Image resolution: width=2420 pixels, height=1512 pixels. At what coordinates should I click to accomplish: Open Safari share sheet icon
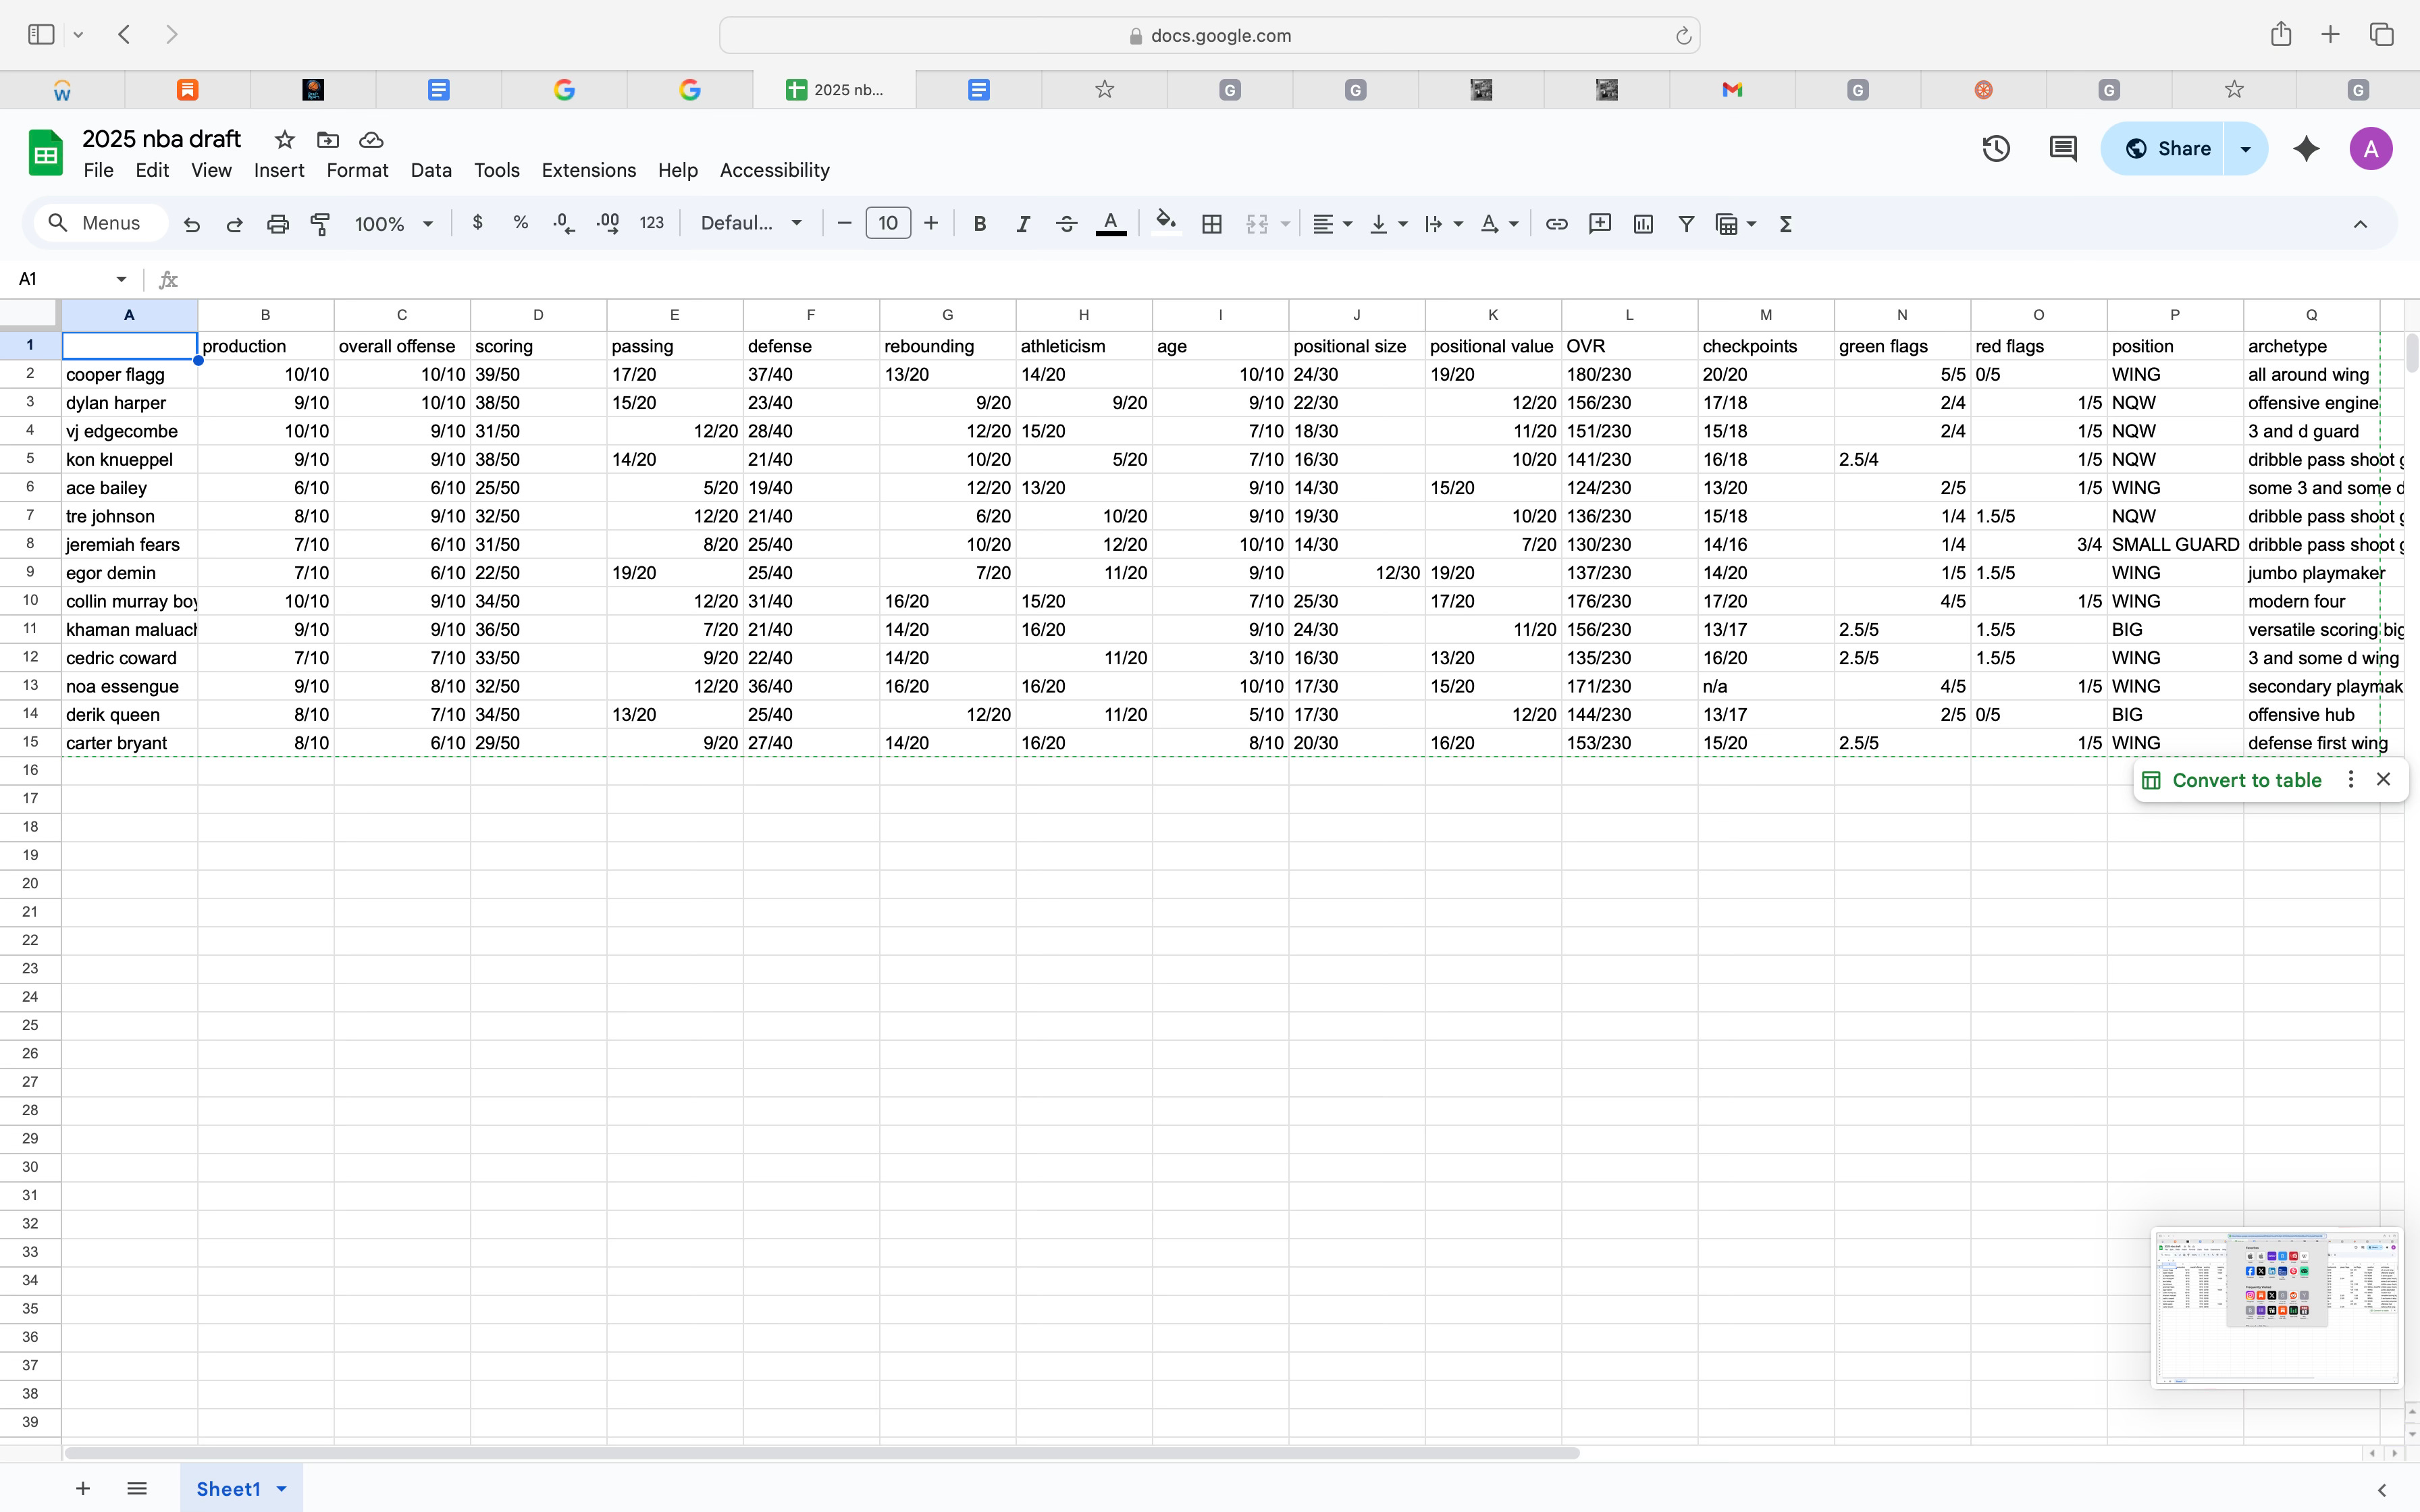2281,34
